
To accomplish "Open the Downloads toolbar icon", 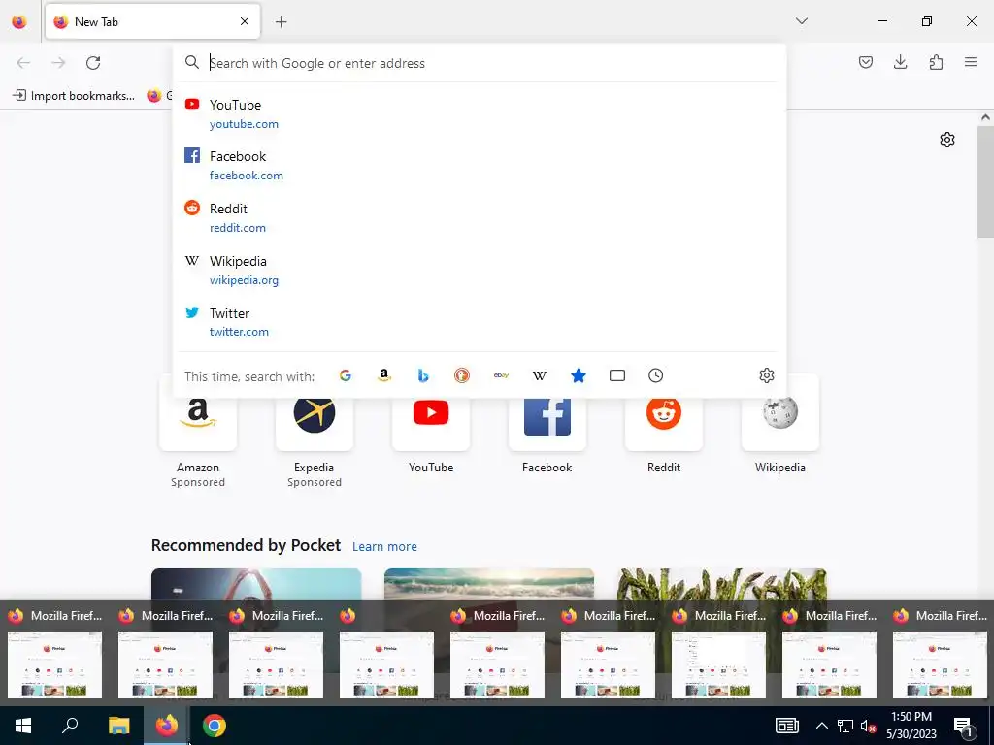I will (x=900, y=62).
